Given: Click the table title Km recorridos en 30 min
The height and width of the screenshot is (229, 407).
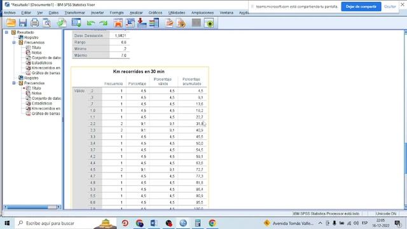Looking at the screenshot, I should 139,71.
